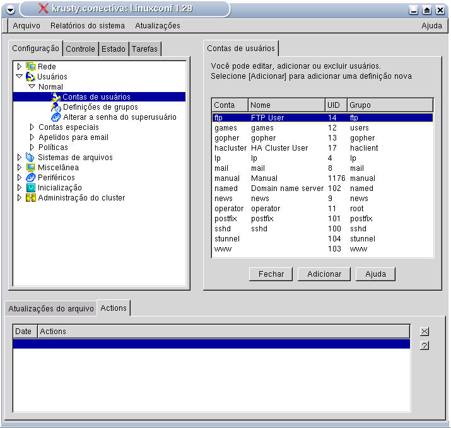Select the named Domain name server row

(x=322, y=188)
